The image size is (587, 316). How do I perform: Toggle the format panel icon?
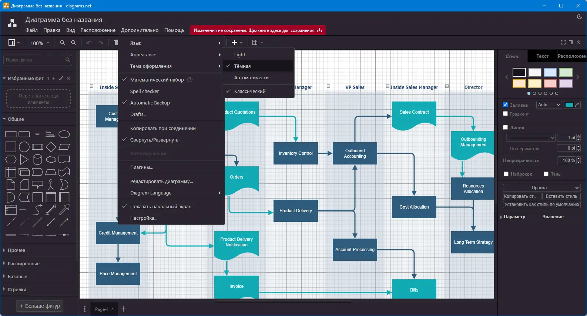(571, 42)
